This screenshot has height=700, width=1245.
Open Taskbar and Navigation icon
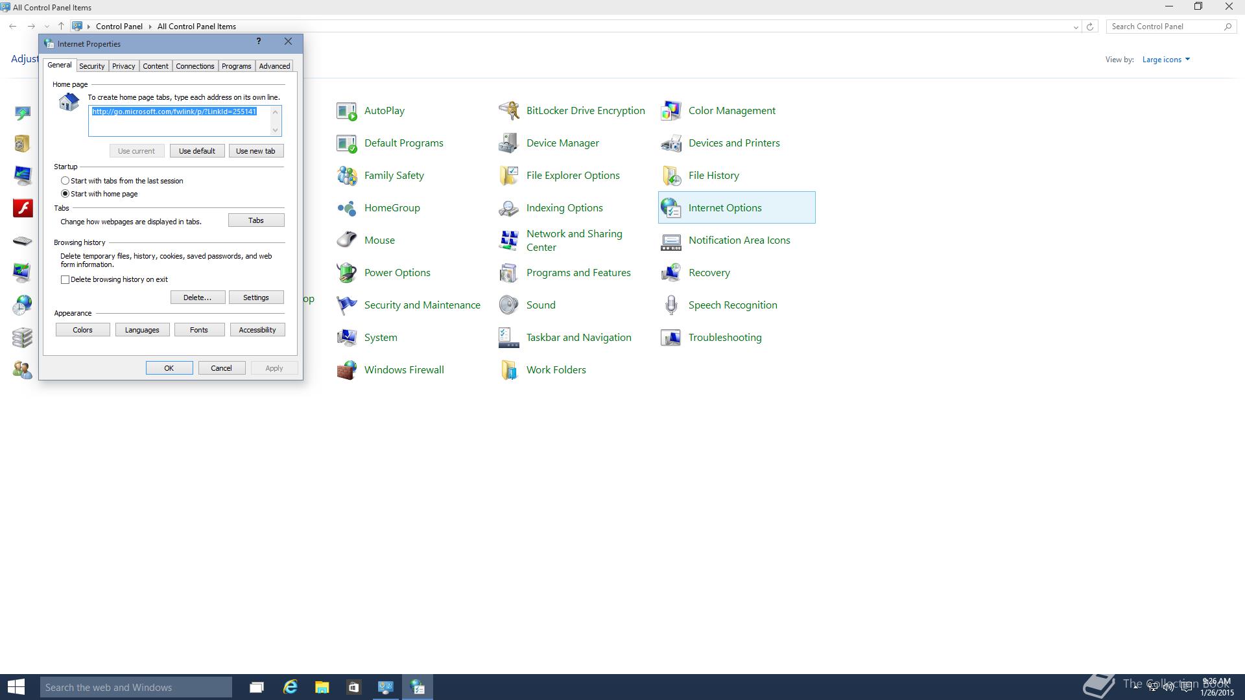tap(509, 338)
